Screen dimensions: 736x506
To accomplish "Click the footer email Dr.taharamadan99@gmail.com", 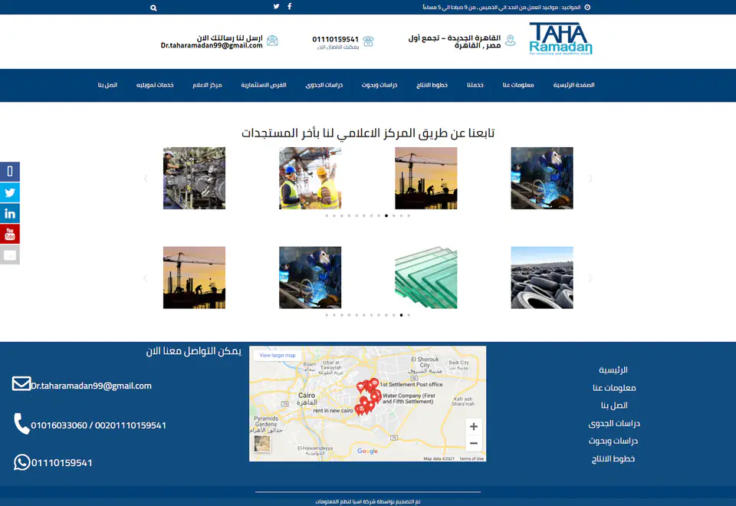I will [x=91, y=386].
